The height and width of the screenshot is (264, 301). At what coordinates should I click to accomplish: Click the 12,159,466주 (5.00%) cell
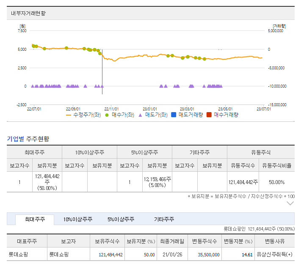(x=157, y=182)
